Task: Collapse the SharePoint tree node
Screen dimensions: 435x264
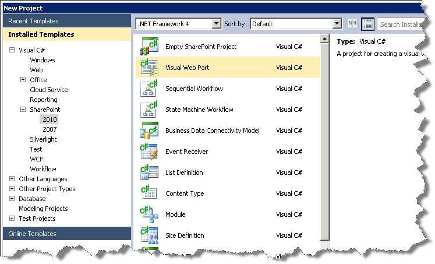Action: pos(23,110)
